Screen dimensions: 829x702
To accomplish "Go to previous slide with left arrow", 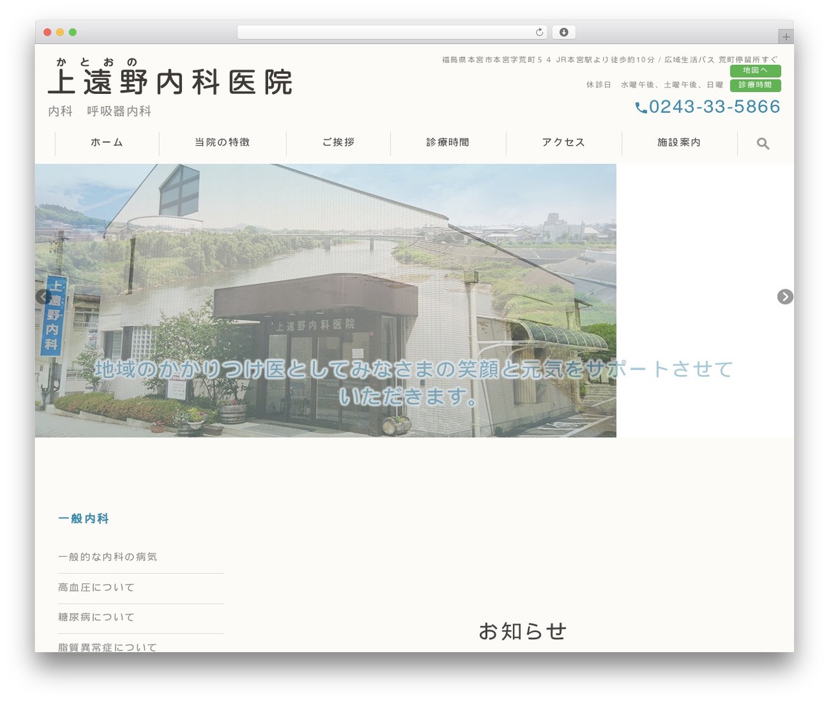I will click(x=43, y=297).
